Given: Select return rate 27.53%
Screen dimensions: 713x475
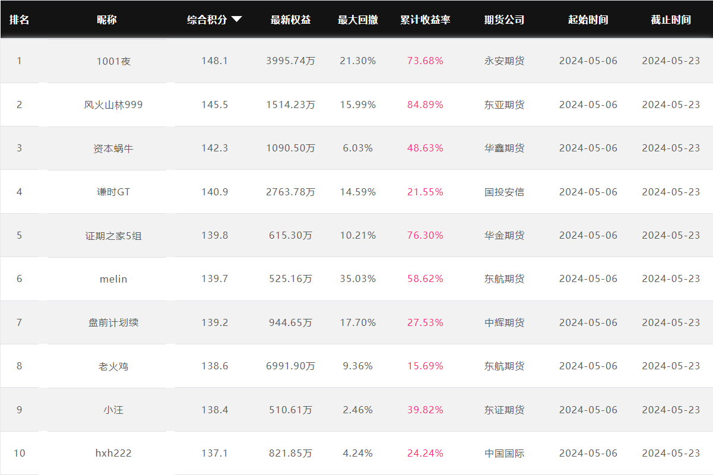Looking at the screenshot, I should tap(425, 322).
